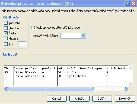Image resolution: width=137 pixels, height=104 pixels.
Task: Close the text to columns wizard
Action: (133, 4)
